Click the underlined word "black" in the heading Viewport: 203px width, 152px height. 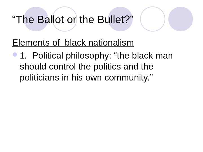(76, 43)
